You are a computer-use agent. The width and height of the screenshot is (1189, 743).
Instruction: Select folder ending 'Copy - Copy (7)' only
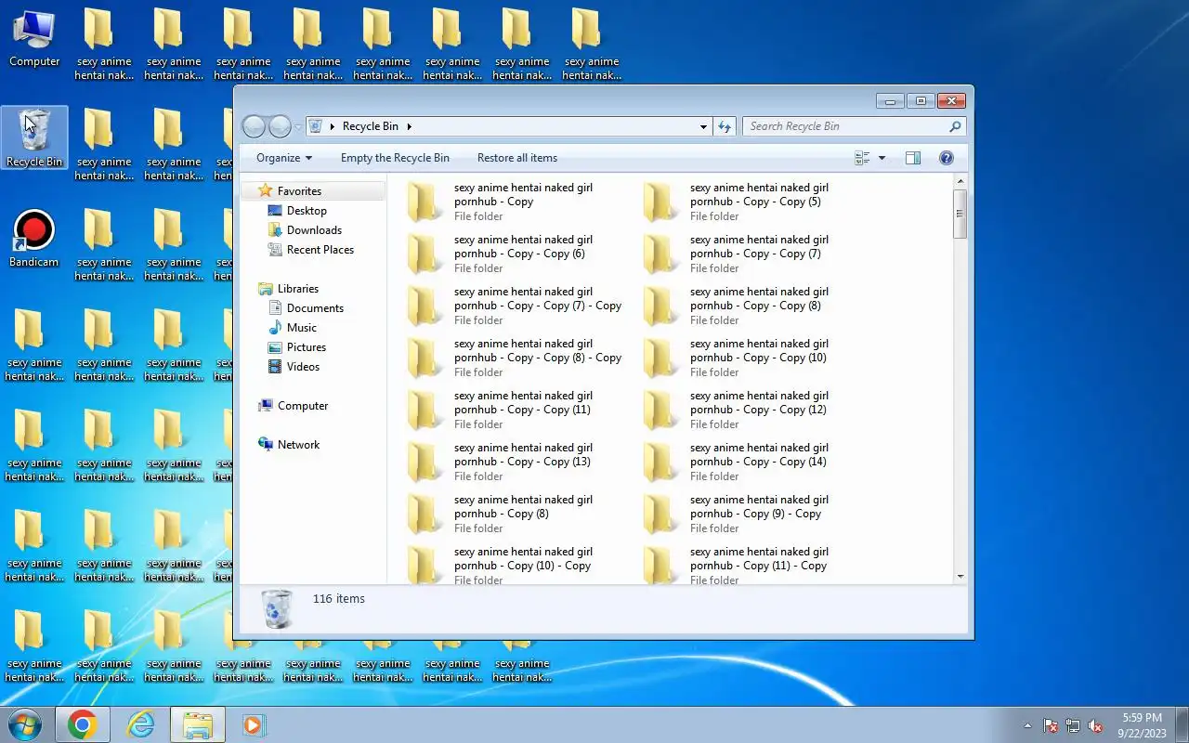pos(752,254)
